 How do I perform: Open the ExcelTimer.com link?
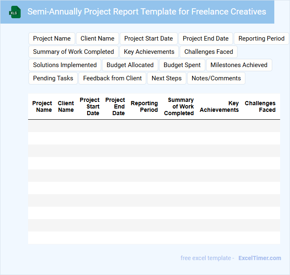pos(259,258)
